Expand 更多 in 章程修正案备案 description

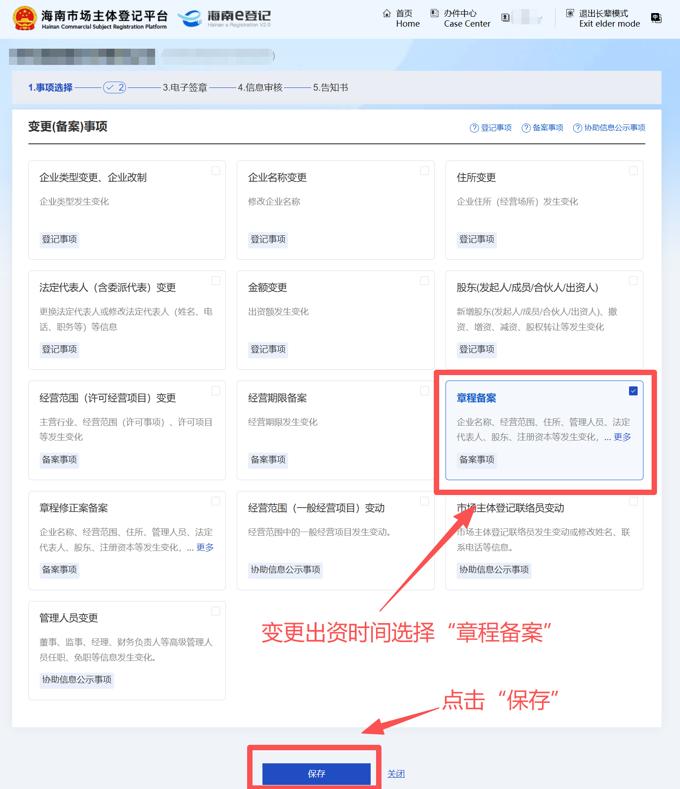coord(205,547)
